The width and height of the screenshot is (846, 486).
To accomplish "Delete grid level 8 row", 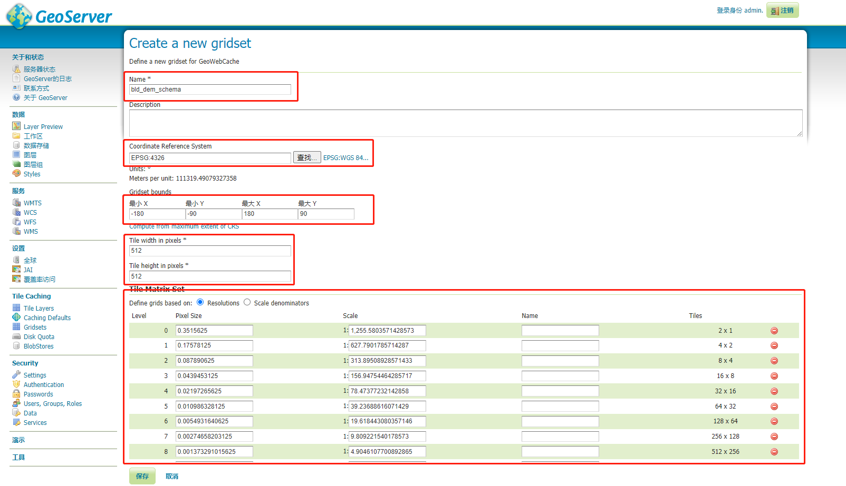I will click(x=774, y=452).
